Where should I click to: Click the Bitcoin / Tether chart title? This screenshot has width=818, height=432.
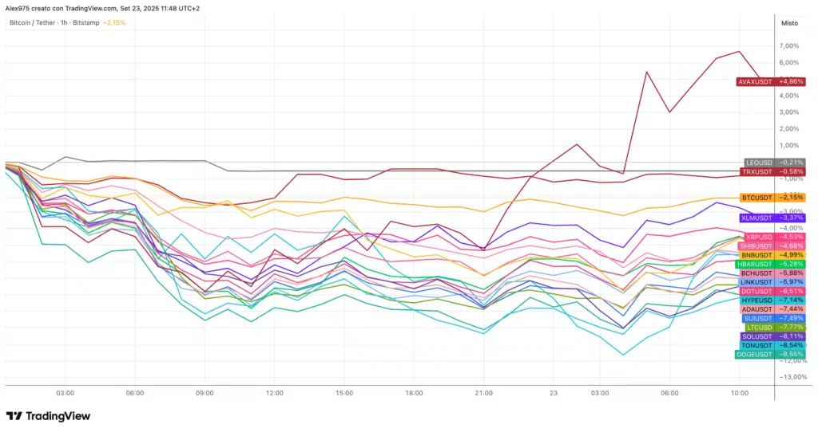pos(33,23)
